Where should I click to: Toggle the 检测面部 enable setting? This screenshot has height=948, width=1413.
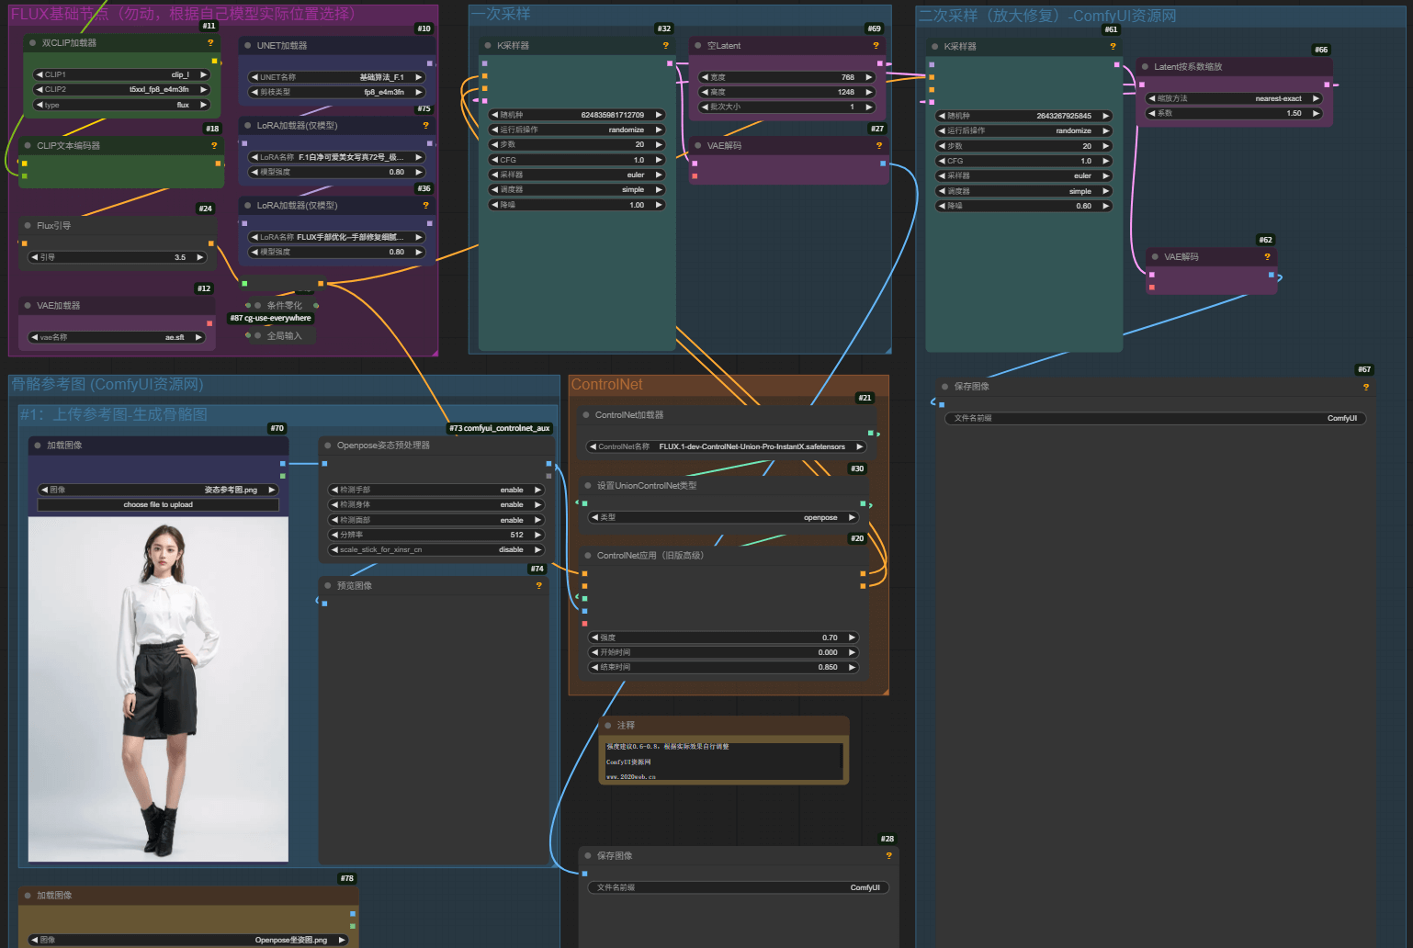[436, 520]
